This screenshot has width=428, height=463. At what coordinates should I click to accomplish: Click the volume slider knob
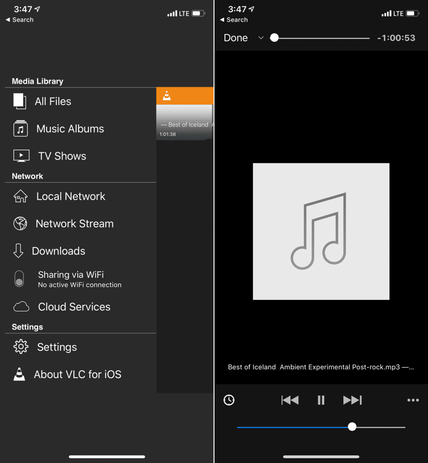(352, 427)
